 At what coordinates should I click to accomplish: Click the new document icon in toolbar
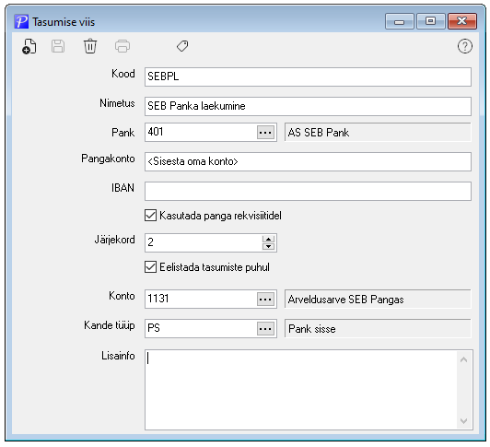pyautogui.click(x=29, y=47)
